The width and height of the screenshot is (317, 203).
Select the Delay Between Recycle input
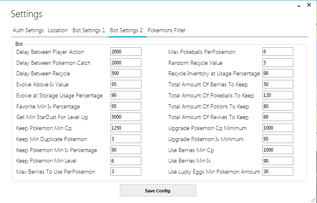pos(125,73)
